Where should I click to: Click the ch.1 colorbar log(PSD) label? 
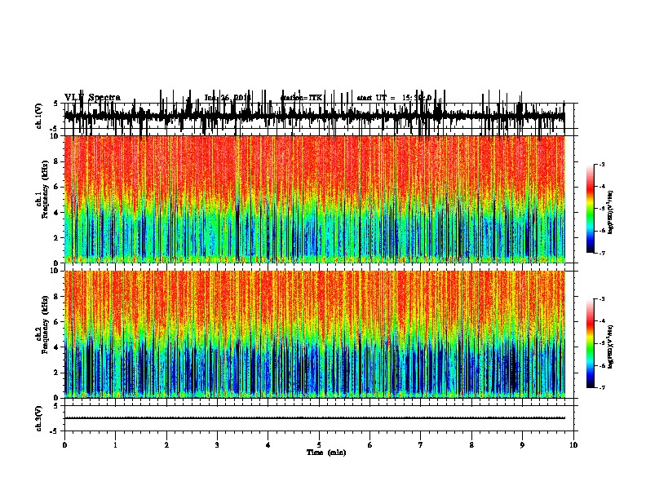(x=611, y=212)
